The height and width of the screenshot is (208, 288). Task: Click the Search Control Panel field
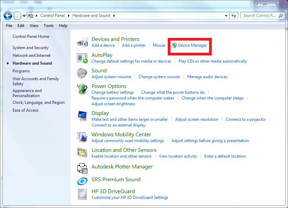click(259, 16)
